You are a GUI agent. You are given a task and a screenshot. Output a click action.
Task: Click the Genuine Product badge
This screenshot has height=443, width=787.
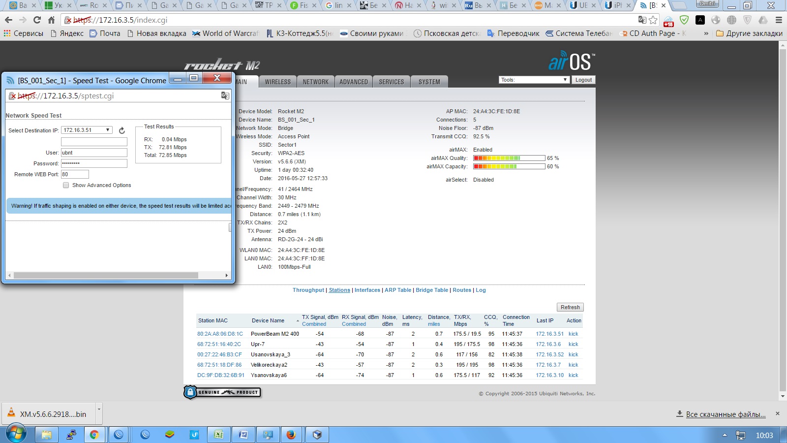tap(222, 392)
